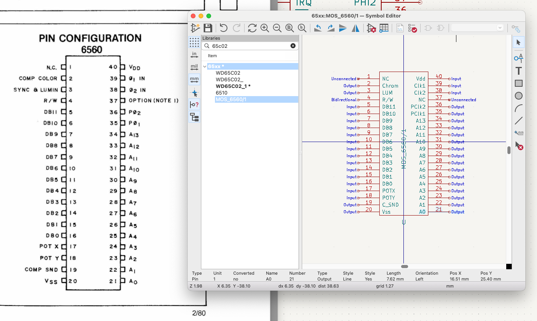Screen dimensions: 537x321
Task: Choose the rectangle drawing tool
Action: [x=518, y=83]
